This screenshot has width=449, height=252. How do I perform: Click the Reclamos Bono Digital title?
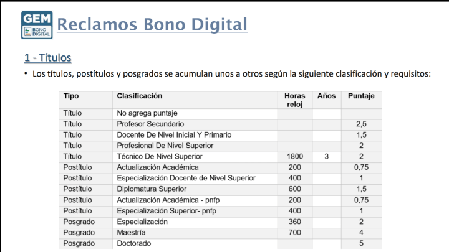(152, 24)
